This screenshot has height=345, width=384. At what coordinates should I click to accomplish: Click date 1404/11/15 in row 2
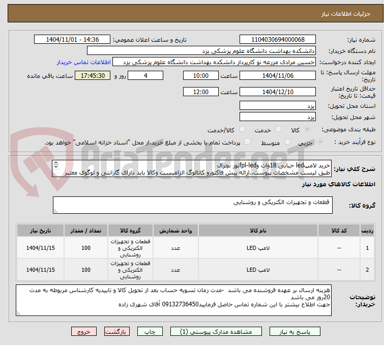click(x=40, y=270)
